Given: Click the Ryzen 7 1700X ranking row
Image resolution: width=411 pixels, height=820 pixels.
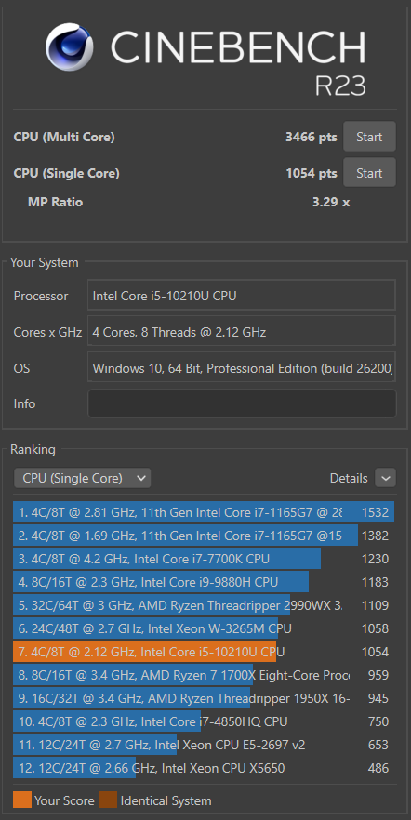Looking at the screenshot, I should [x=204, y=675].
